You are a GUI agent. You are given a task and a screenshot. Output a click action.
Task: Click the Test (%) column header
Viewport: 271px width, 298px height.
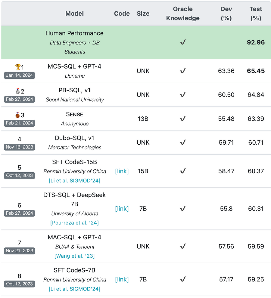(256, 14)
